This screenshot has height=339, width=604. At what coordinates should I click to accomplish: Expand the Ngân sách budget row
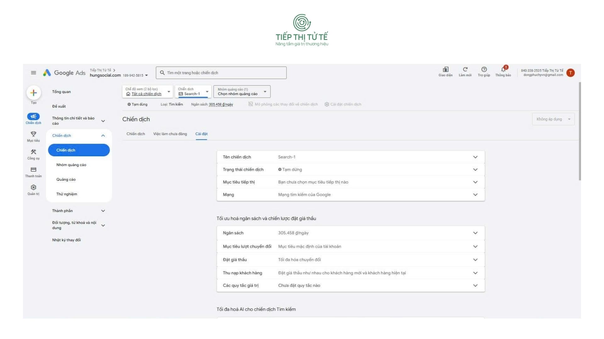(x=475, y=233)
